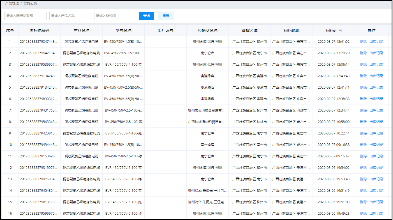Focus the 请输入产品名称 input field

pos(70,16)
